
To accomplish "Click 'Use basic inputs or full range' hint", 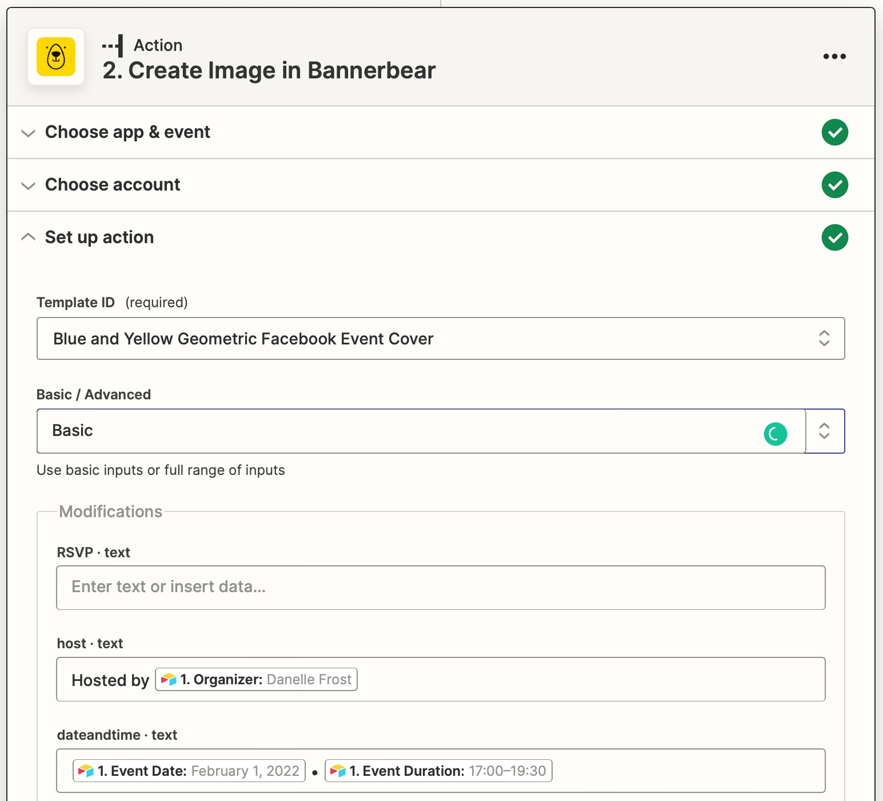I will 161,470.
